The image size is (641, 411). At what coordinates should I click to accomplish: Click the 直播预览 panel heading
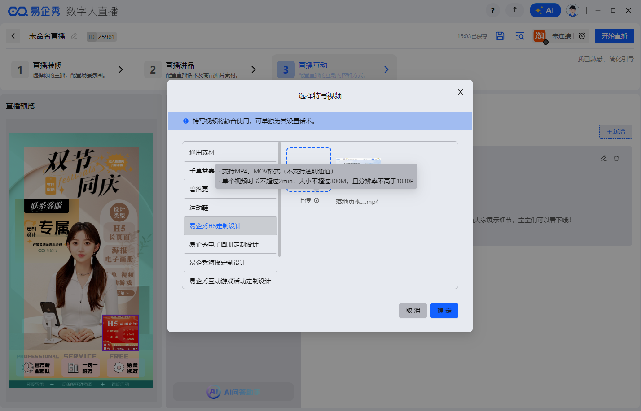pos(20,106)
